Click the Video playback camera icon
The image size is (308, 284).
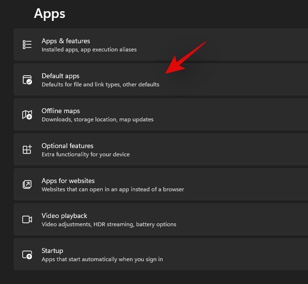[27, 219]
